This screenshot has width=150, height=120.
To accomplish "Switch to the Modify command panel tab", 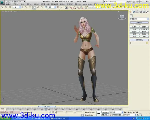I will pyautogui.click(x=134, y=12).
